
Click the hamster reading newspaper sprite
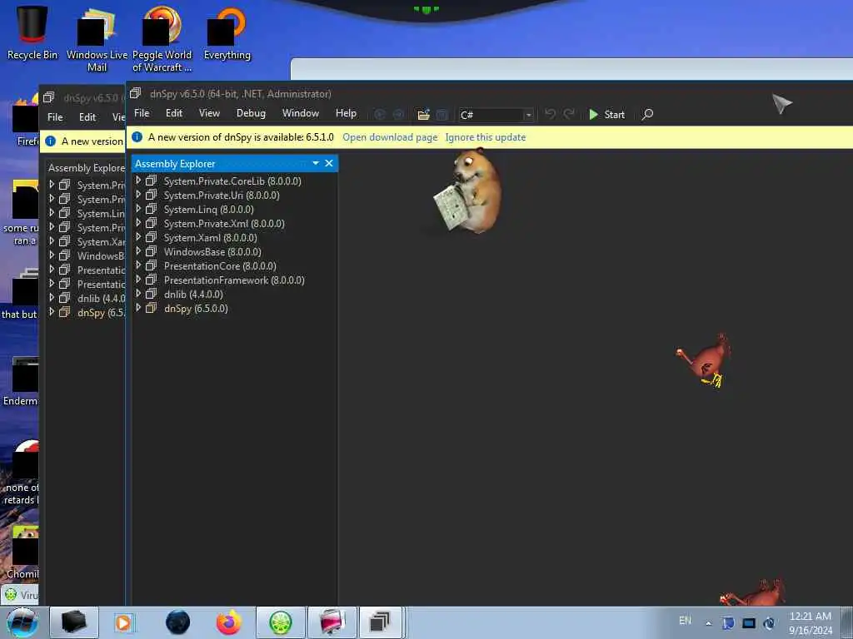(x=469, y=191)
